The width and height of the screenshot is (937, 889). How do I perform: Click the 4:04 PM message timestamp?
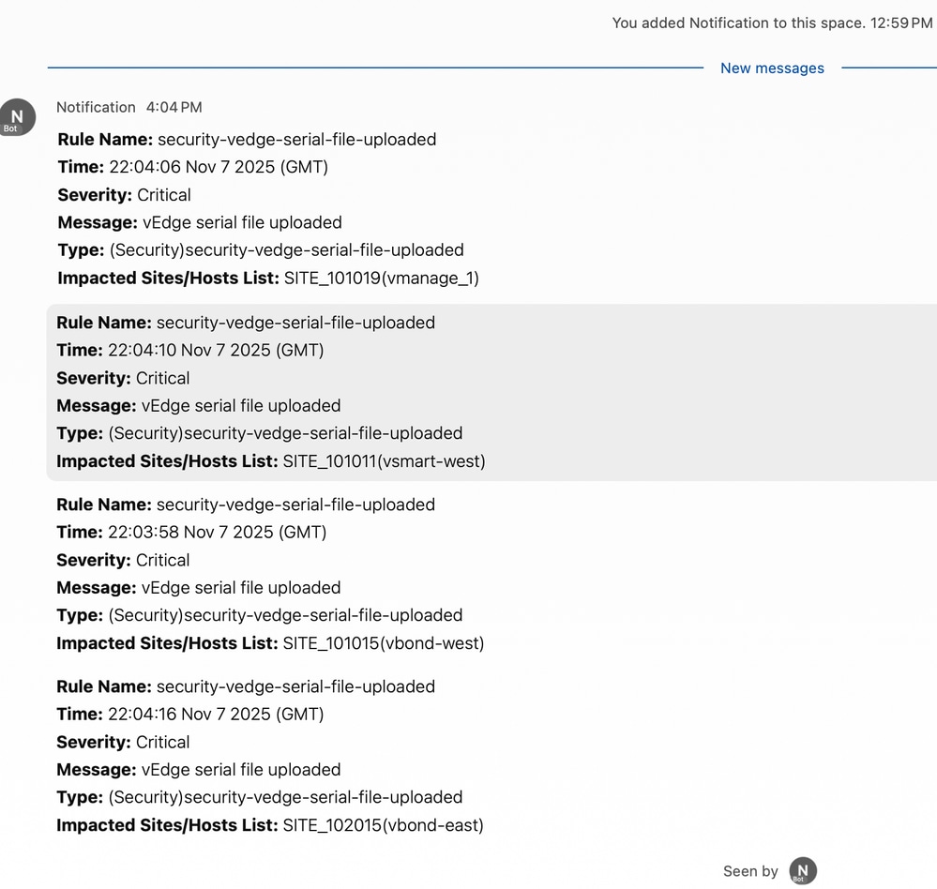[x=174, y=107]
